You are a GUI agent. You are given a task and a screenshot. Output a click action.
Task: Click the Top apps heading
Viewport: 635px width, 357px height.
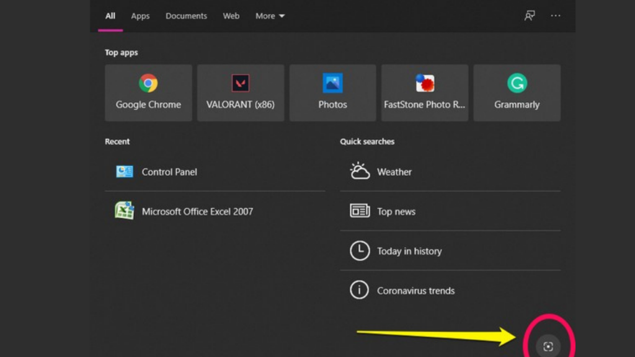[x=121, y=53]
